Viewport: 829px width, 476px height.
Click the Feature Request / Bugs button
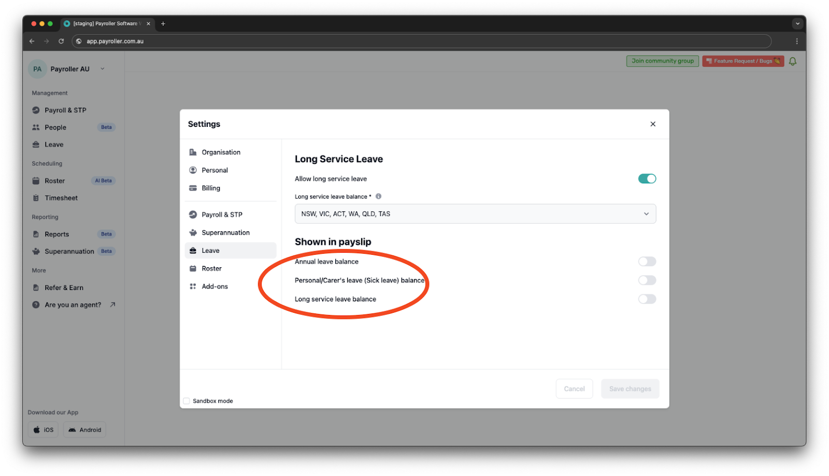tap(742, 61)
